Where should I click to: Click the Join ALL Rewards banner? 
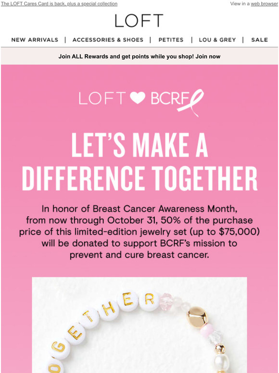coord(139,56)
